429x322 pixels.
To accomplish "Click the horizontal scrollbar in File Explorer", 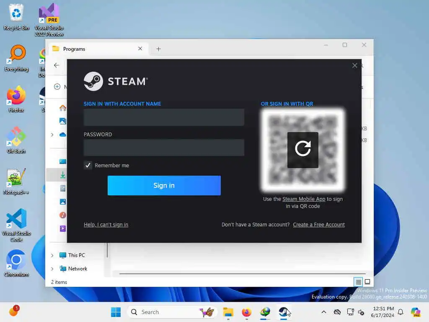I will pyautogui.click(x=243, y=273).
